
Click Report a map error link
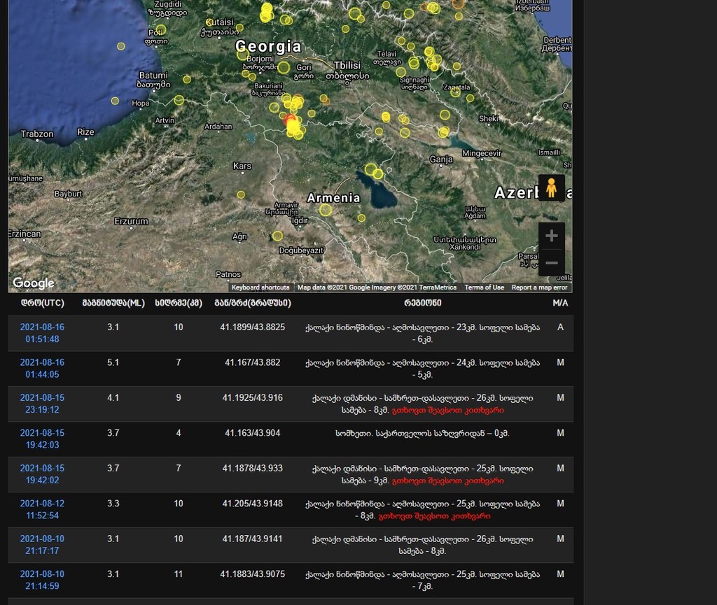point(539,287)
